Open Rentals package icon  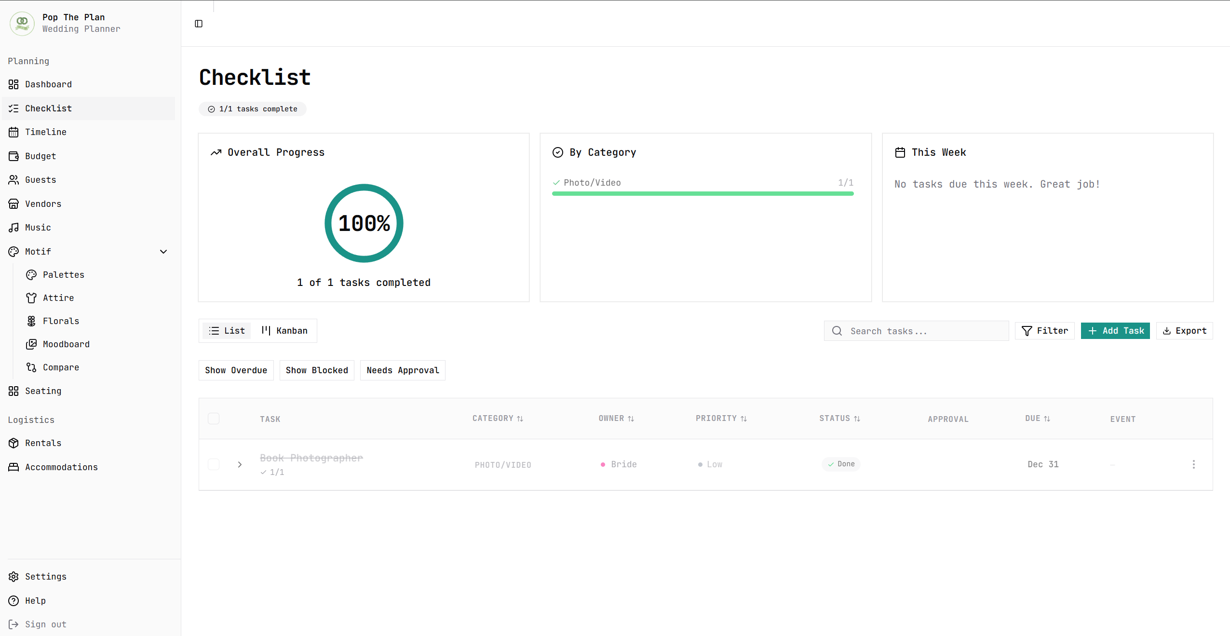[14, 443]
